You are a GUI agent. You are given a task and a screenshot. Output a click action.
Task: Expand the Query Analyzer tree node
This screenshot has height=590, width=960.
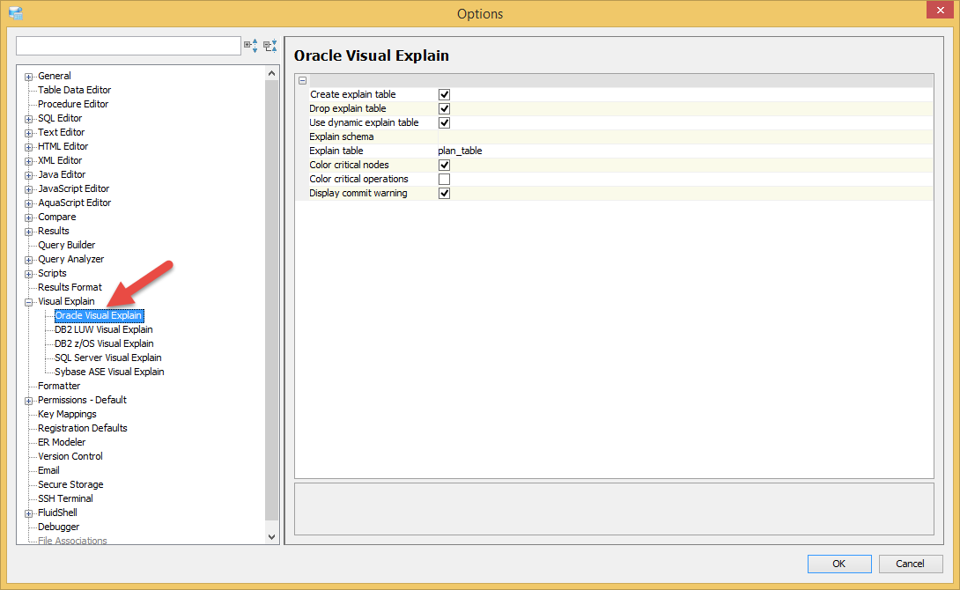pos(28,260)
